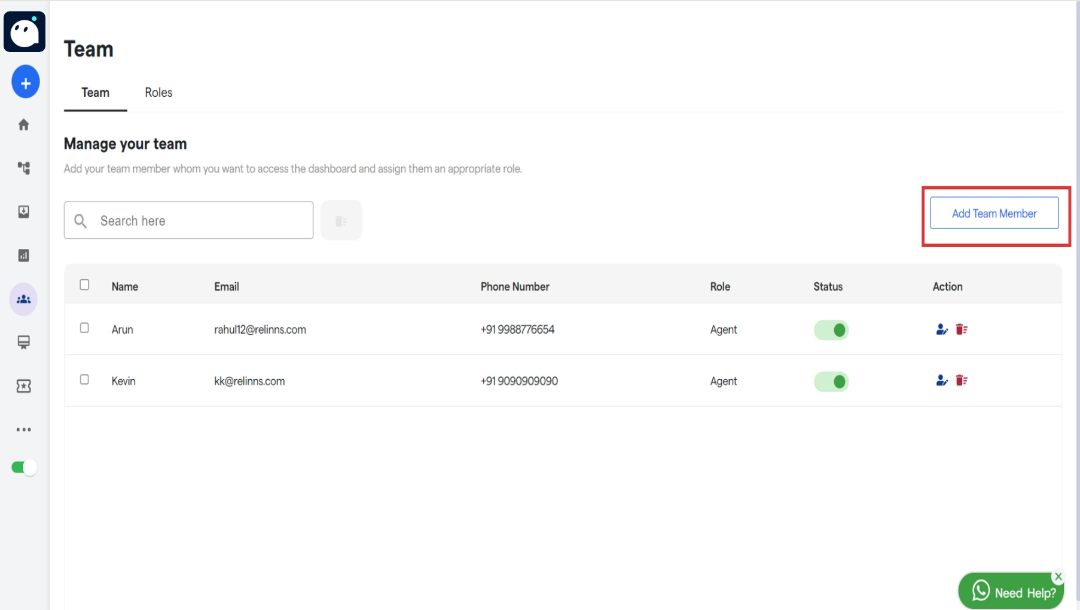Open the plans ticket icon in sidebar
The height and width of the screenshot is (610, 1080).
[x=24, y=386]
